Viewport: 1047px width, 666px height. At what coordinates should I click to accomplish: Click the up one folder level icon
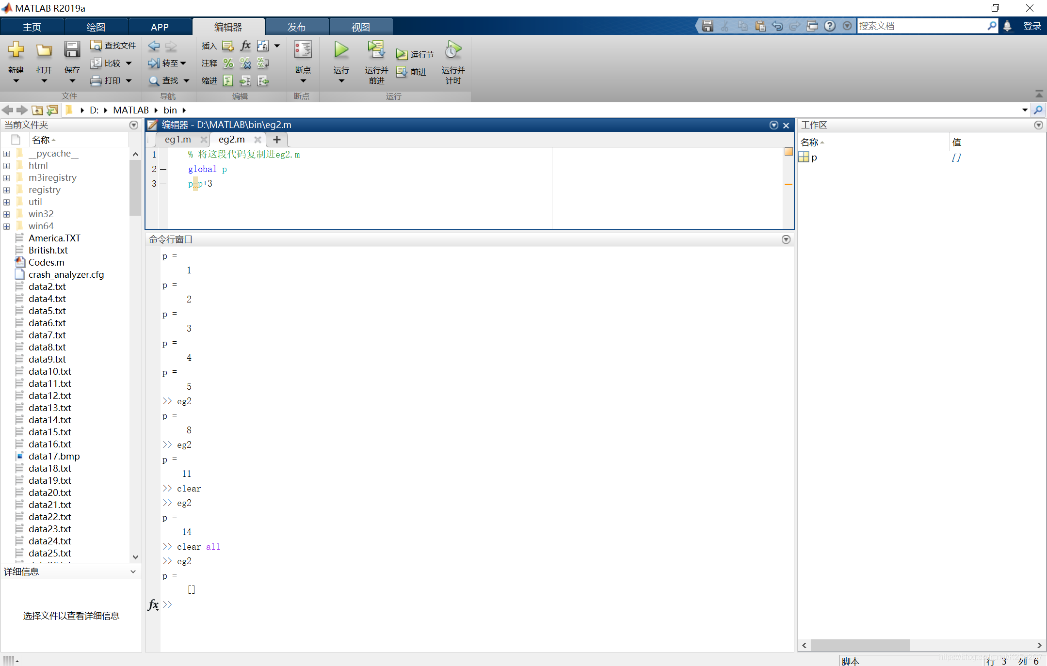(x=37, y=110)
